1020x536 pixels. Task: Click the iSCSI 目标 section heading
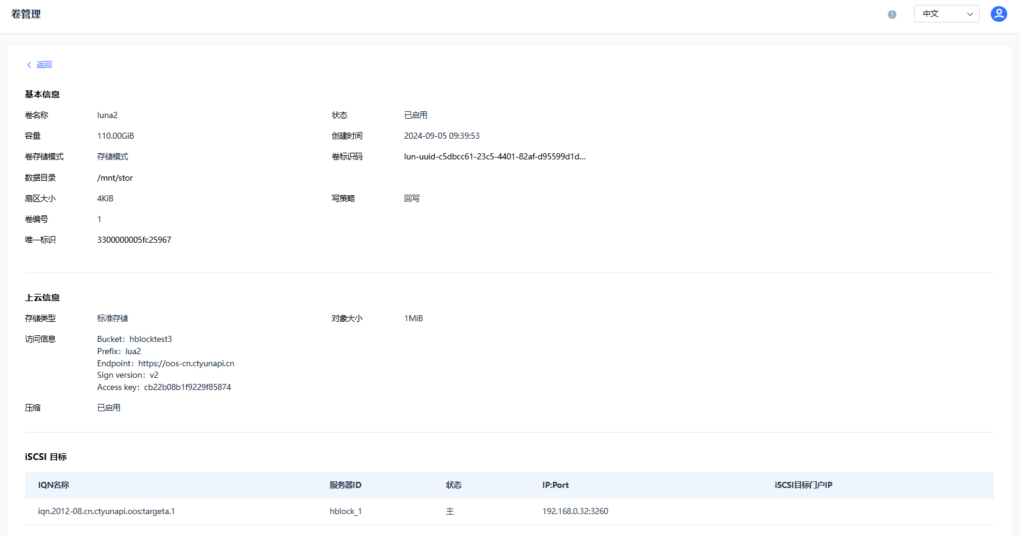46,457
